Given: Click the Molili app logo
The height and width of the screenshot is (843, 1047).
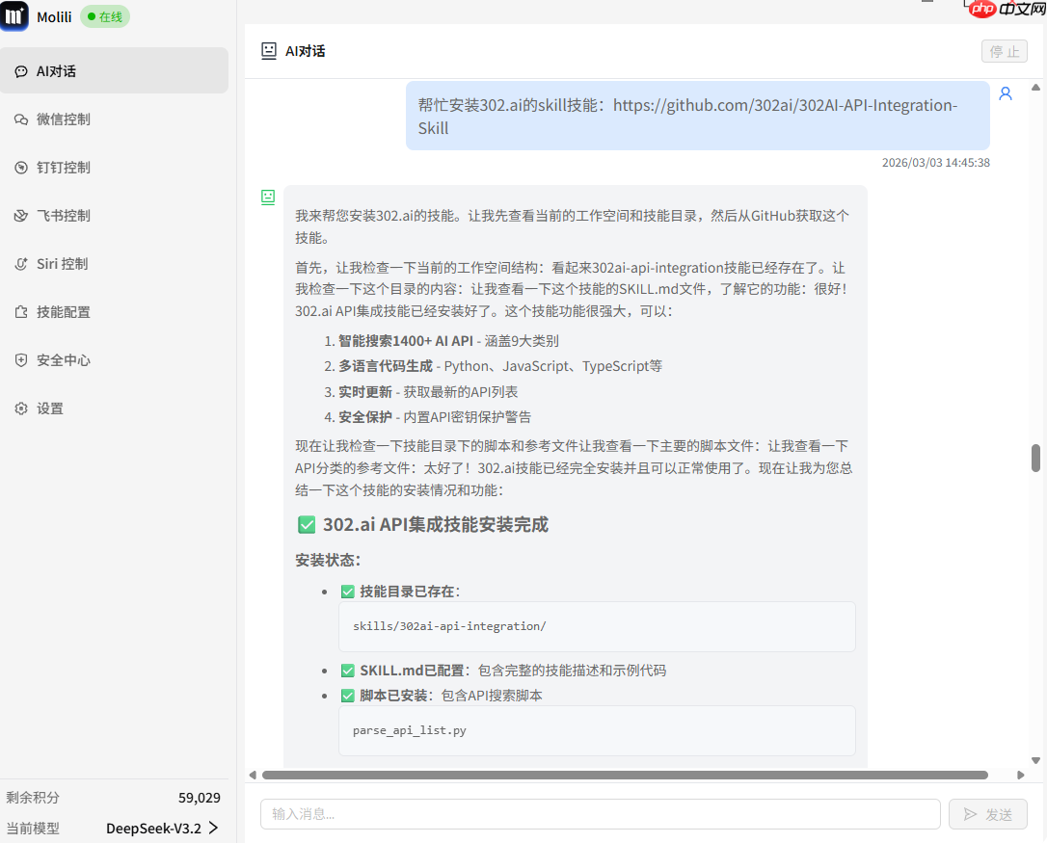Looking at the screenshot, I should [x=14, y=16].
